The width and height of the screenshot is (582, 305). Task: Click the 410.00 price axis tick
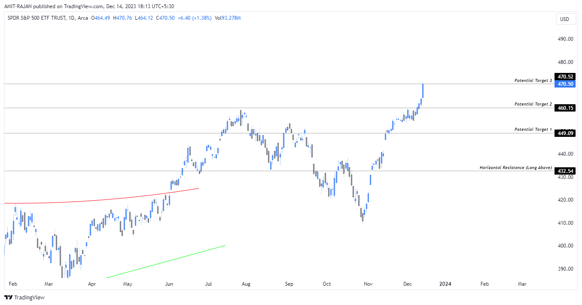coord(565,223)
